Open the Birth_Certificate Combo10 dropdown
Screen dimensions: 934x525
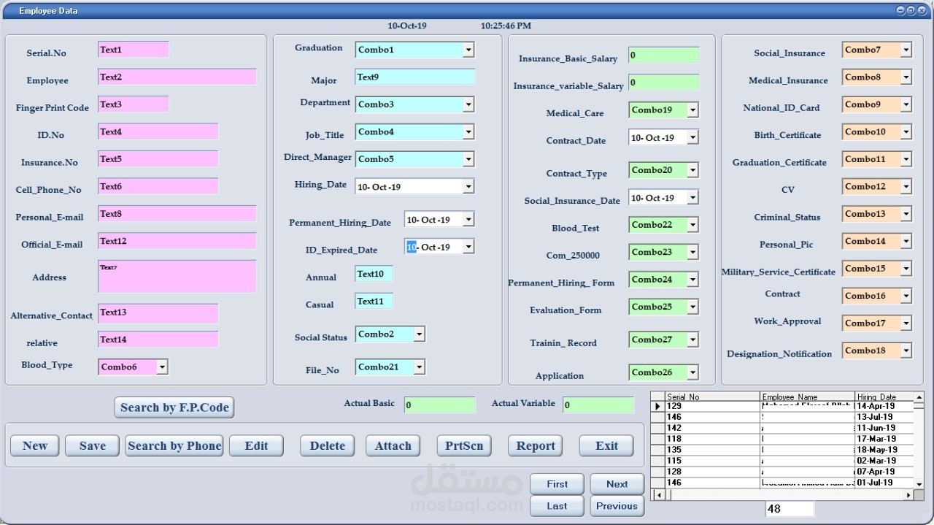point(906,132)
